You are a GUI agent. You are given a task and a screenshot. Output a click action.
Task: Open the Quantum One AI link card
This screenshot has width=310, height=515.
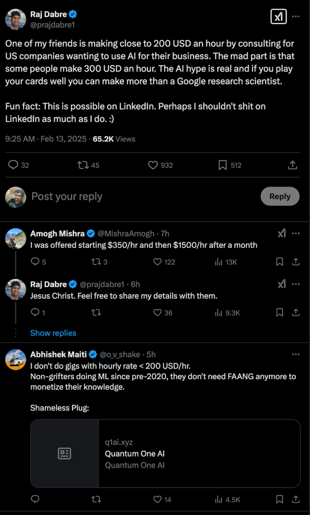165,454
